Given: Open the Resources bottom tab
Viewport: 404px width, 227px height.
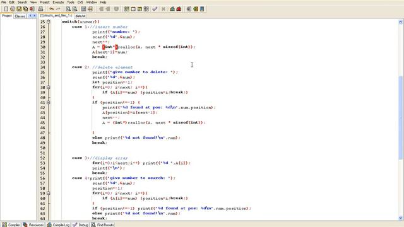Looking at the screenshot, I should coord(33,224).
